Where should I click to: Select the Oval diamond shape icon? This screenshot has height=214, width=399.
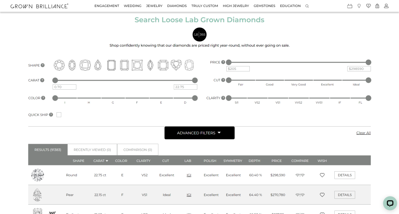pos(72,65)
